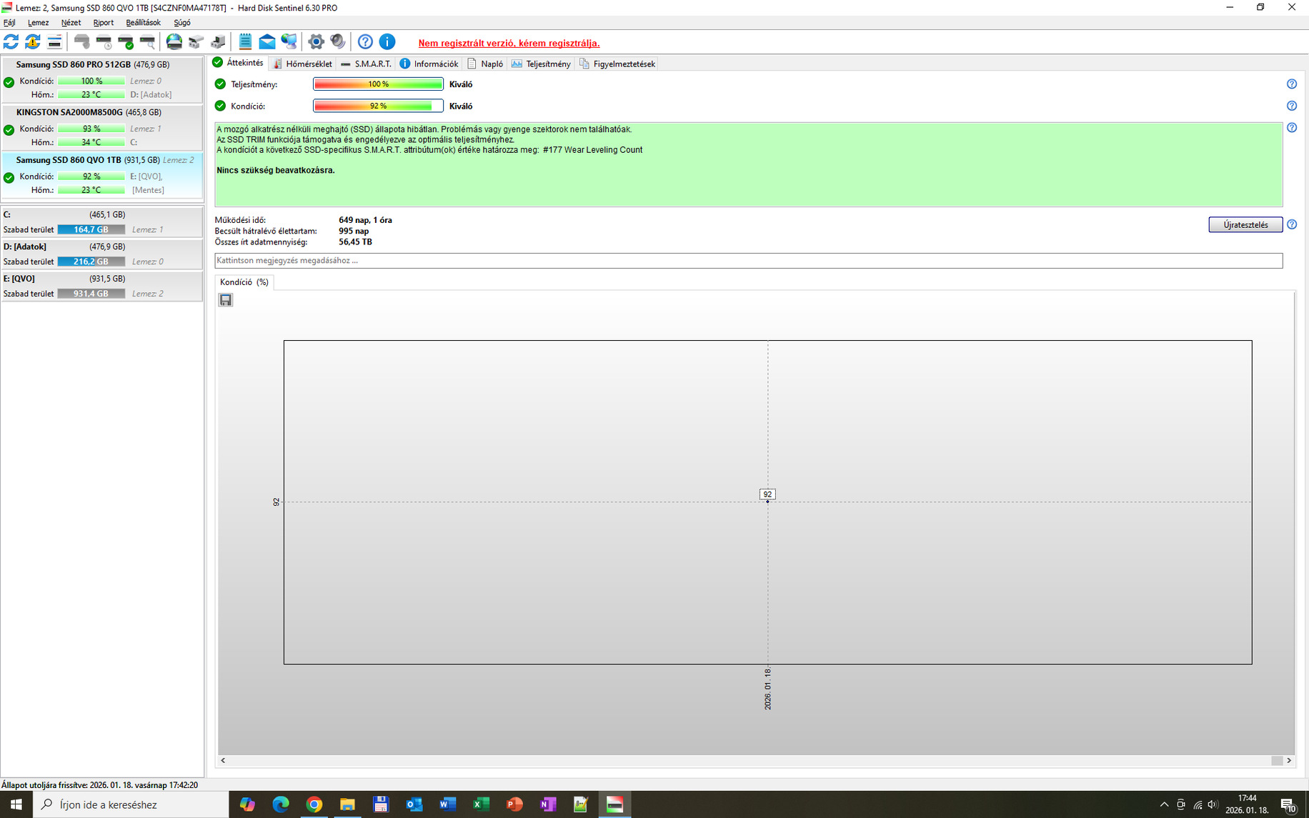Image resolution: width=1309 pixels, height=818 pixels.
Task: Open the Nézet menu
Action: 71,23
